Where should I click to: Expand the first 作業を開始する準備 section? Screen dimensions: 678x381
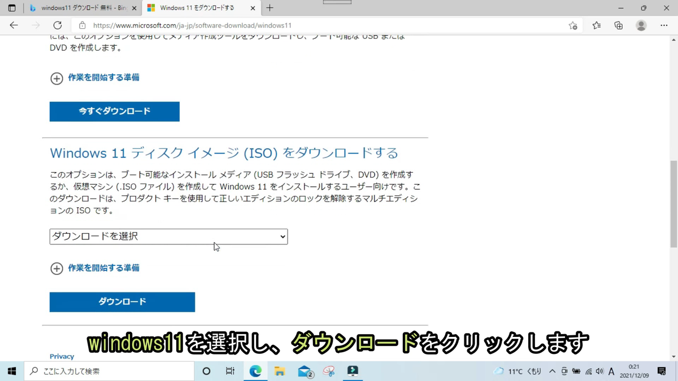tap(95, 78)
